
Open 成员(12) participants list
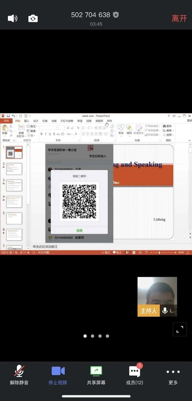click(134, 375)
